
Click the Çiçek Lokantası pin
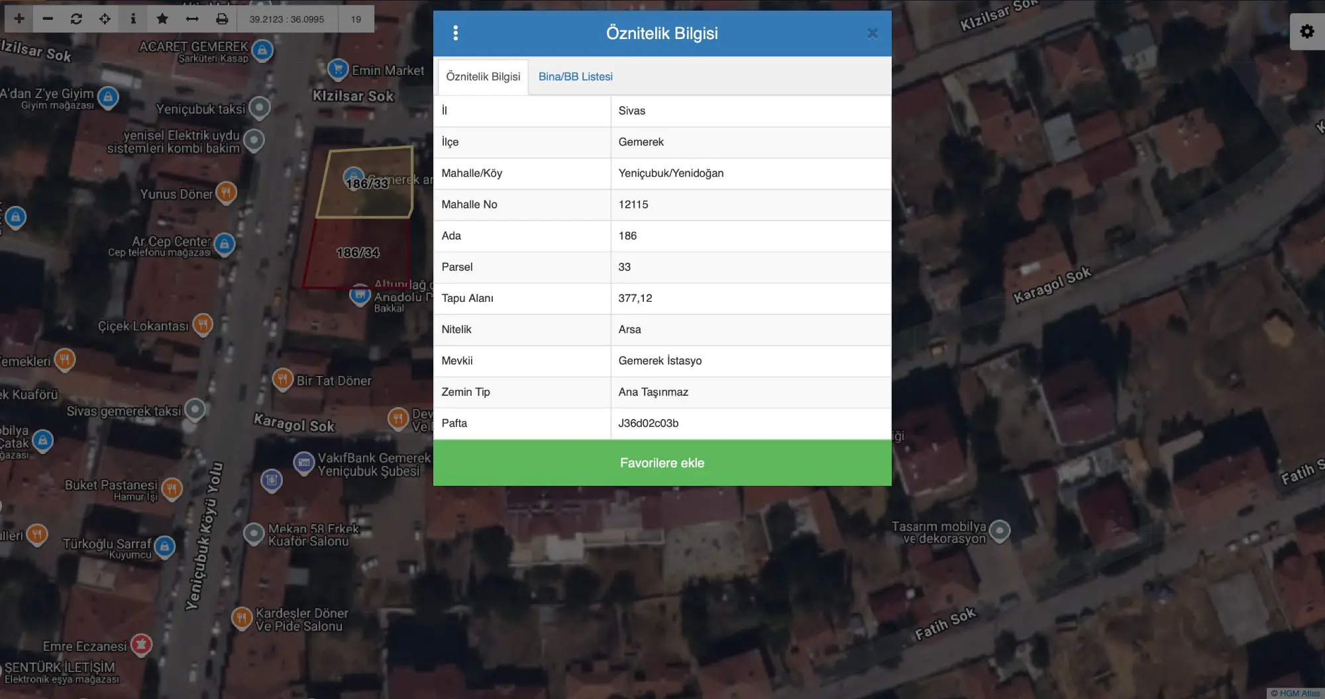(x=203, y=324)
